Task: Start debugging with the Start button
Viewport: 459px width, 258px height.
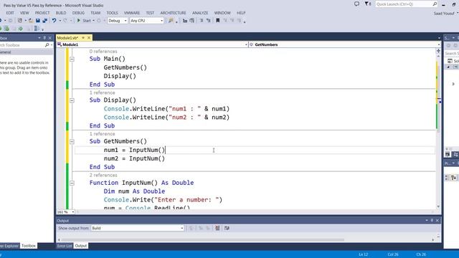Action: click(x=84, y=21)
